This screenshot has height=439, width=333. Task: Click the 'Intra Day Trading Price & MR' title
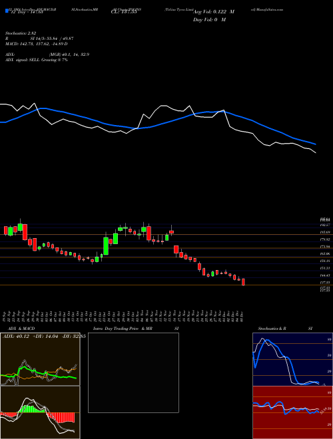point(123,329)
